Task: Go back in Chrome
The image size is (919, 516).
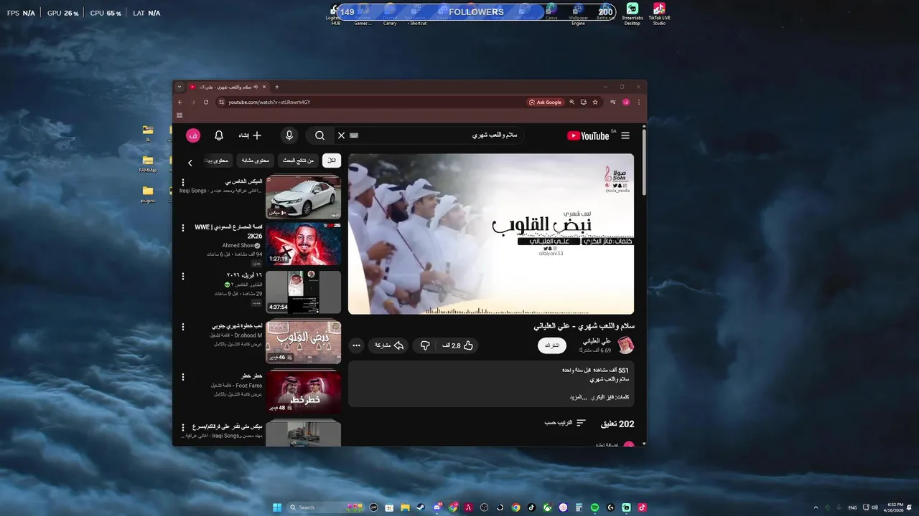Action: (x=180, y=102)
